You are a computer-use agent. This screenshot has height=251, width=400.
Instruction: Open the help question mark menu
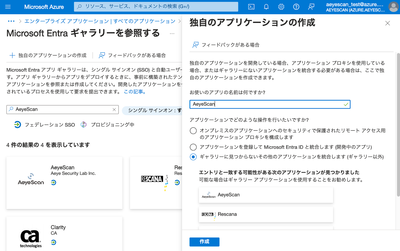tap(296, 7)
